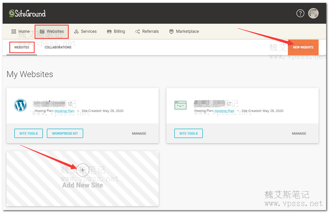Open the Referrals page

click(x=147, y=31)
